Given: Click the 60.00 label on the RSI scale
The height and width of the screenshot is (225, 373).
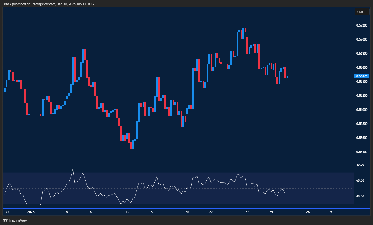Looking at the screenshot, I should pos(360,180).
